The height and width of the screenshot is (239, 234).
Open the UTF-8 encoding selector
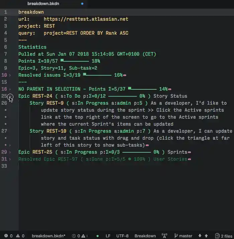(122, 236)
